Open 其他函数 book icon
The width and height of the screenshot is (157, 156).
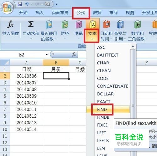click(155, 24)
